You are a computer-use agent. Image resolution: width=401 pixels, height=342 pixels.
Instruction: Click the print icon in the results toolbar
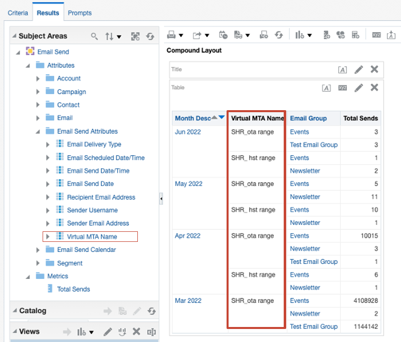pyautogui.click(x=172, y=35)
